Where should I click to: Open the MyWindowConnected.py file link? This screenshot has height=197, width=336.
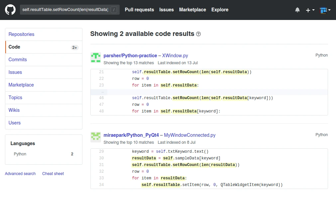point(190,135)
